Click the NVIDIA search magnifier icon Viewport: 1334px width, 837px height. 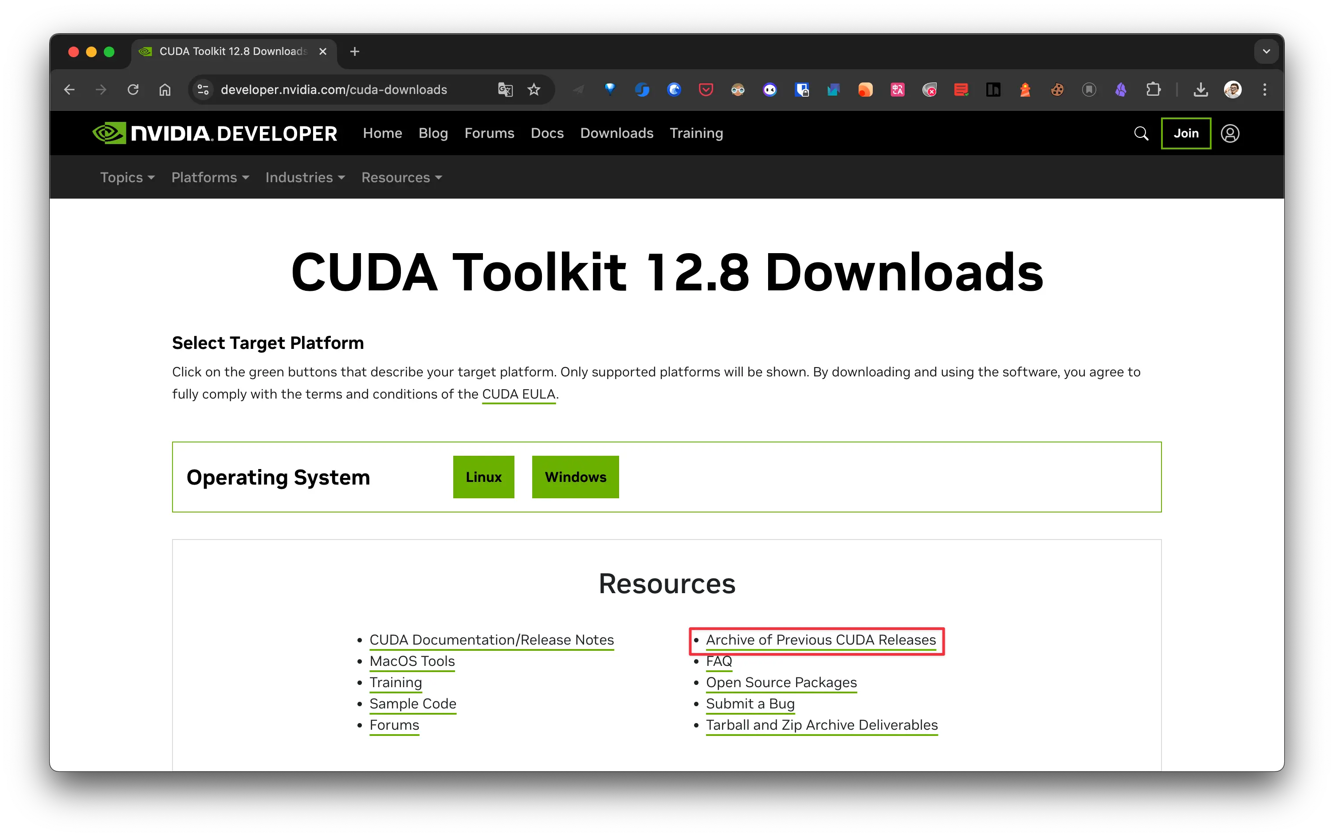[x=1141, y=133]
